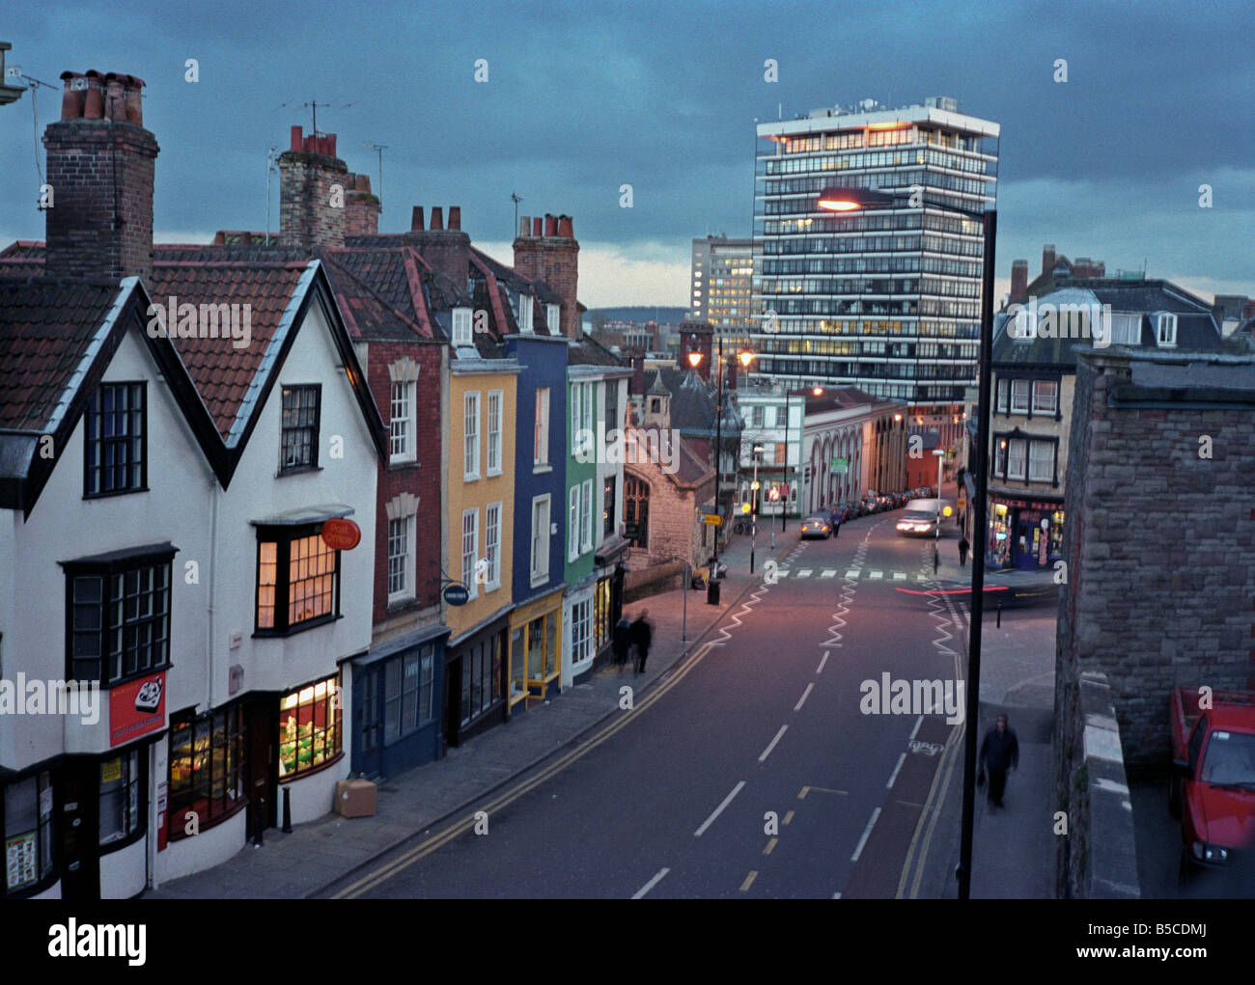The width and height of the screenshot is (1255, 985).
Task: Click the alamy logo in the black footer bar
Action: coord(97,941)
